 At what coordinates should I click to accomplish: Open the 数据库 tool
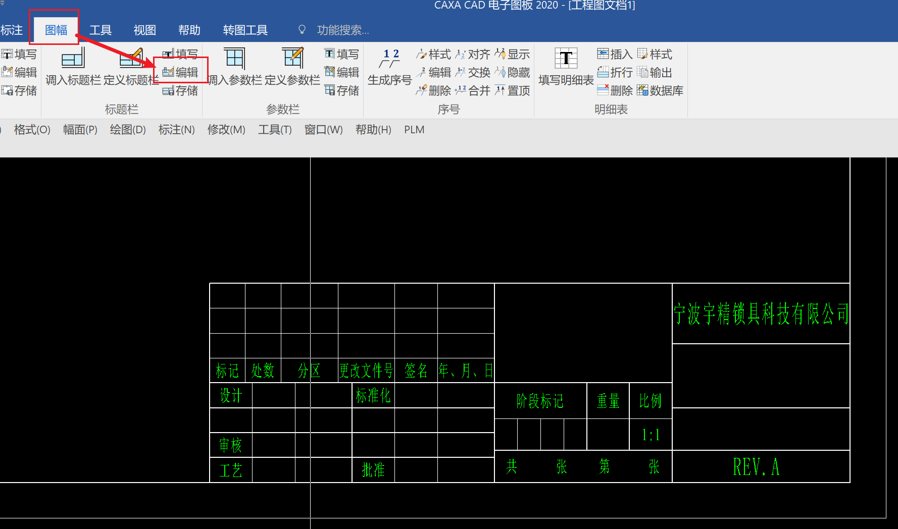[x=660, y=90]
